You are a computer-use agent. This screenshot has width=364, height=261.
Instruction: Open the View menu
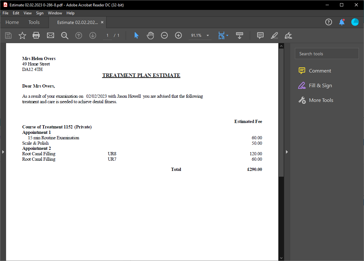click(x=28, y=13)
